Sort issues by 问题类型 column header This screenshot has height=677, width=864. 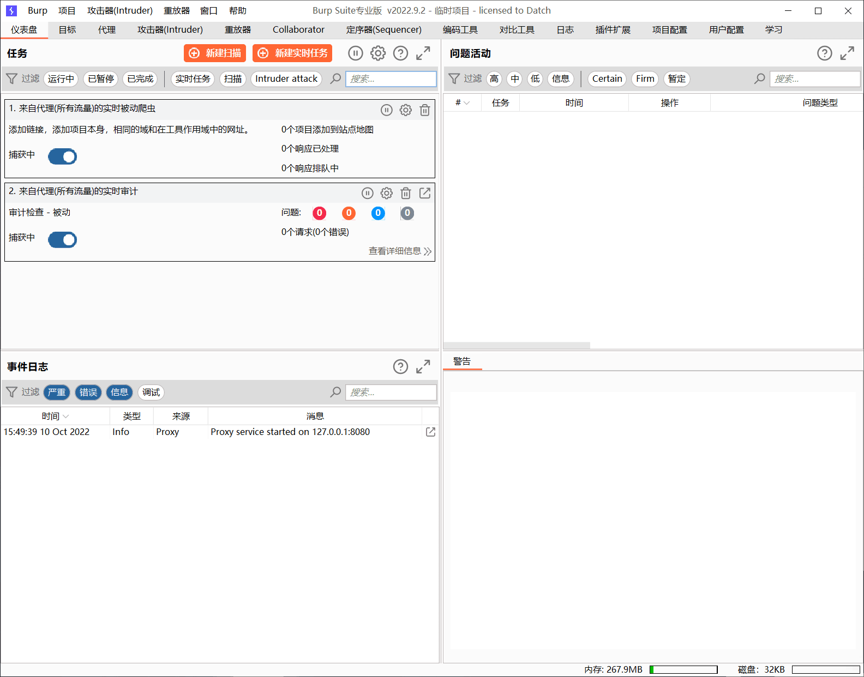point(787,103)
